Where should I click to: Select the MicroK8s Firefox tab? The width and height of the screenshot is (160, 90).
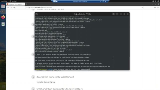15,4
